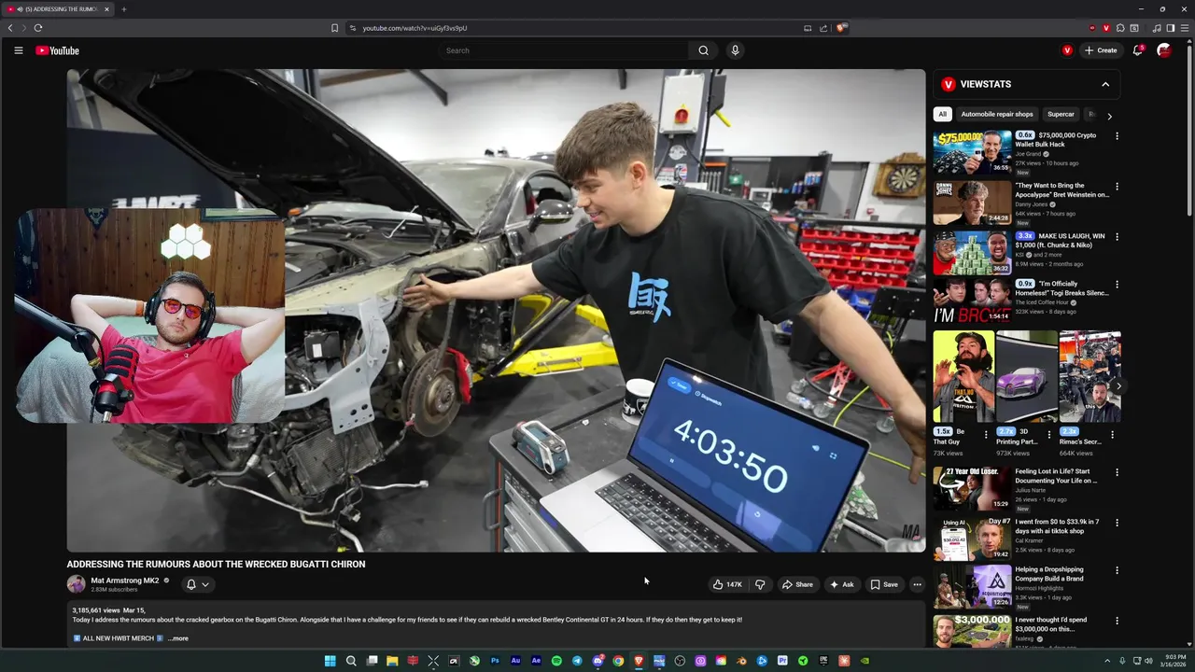The height and width of the screenshot is (672, 1195).
Task: Go back using the browser back arrow
Action: coord(10,28)
